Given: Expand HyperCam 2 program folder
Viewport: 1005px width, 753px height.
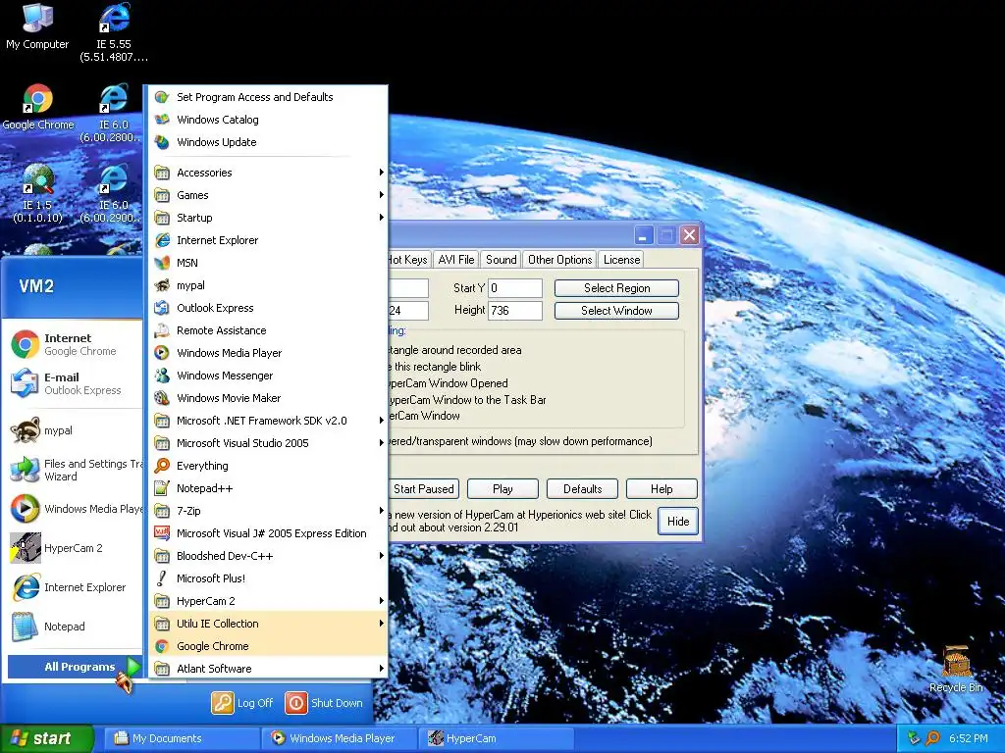Looking at the screenshot, I should (268, 601).
